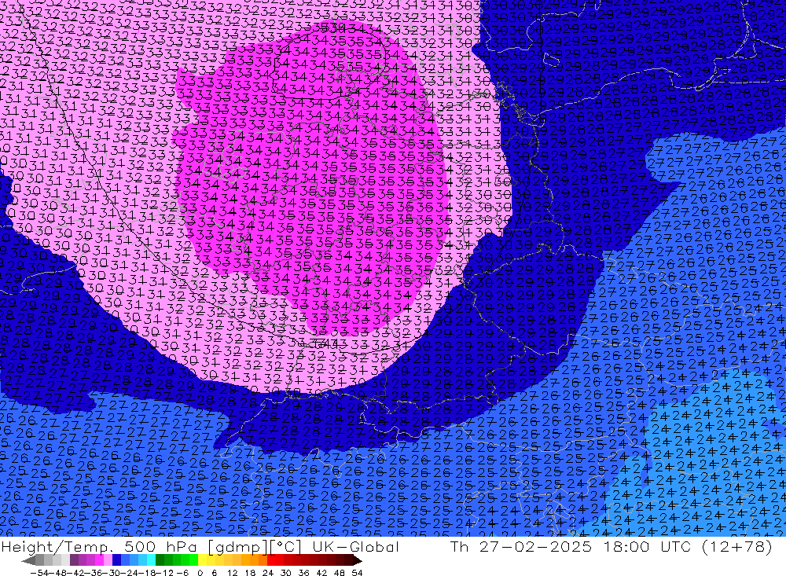This screenshot has height=576, width=786.
Task: Click the "UK-Global" model label
Action: [x=355, y=547]
